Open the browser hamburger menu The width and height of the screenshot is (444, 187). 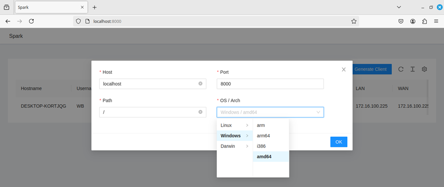pos(436,21)
